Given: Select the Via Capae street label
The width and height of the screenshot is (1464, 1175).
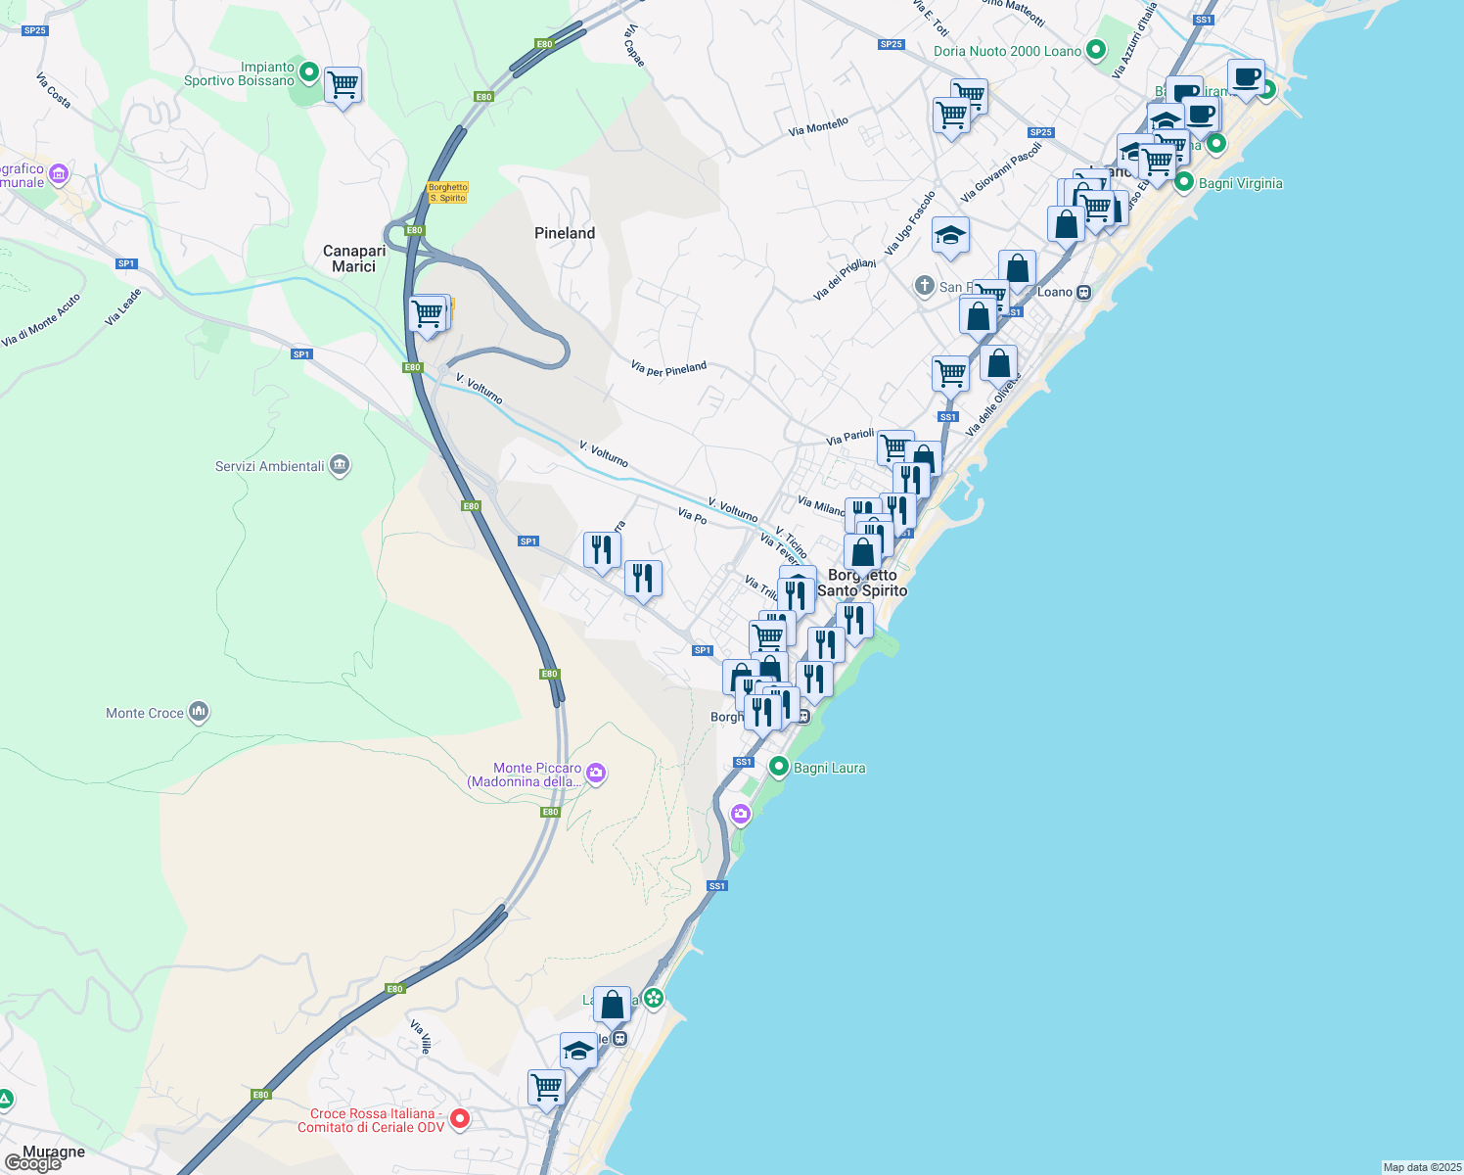Looking at the screenshot, I should [x=634, y=45].
